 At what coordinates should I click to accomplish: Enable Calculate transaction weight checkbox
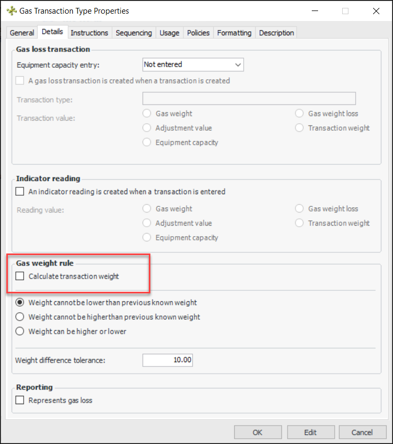point(20,276)
